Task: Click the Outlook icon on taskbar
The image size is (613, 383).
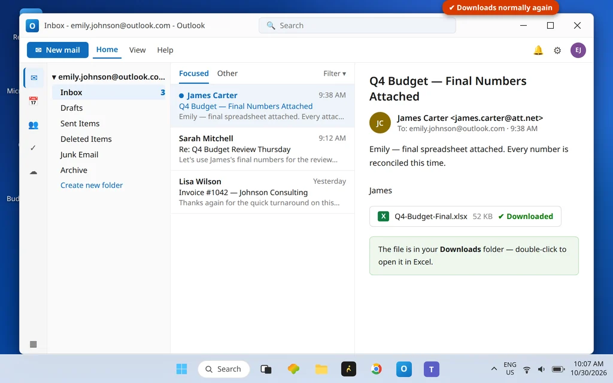Action: click(x=404, y=369)
